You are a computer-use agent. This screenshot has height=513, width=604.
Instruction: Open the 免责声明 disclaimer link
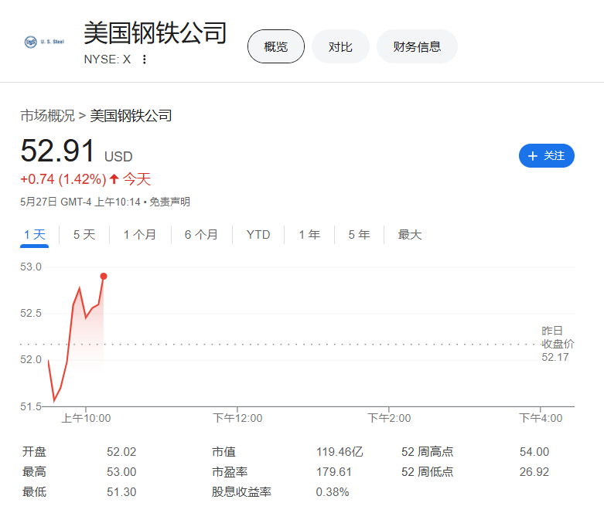[169, 202]
